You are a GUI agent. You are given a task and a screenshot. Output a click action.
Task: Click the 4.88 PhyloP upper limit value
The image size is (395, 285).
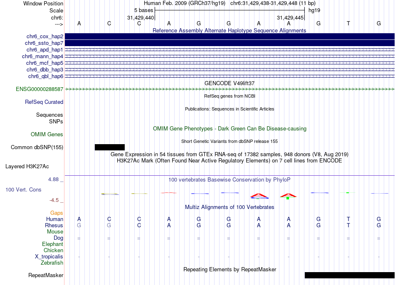pos(53,179)
